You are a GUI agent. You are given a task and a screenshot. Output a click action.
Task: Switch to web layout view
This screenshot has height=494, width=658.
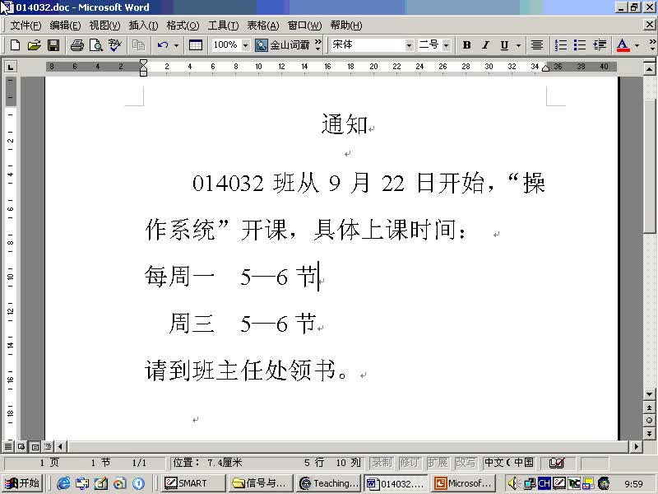(x=21, y=446)
